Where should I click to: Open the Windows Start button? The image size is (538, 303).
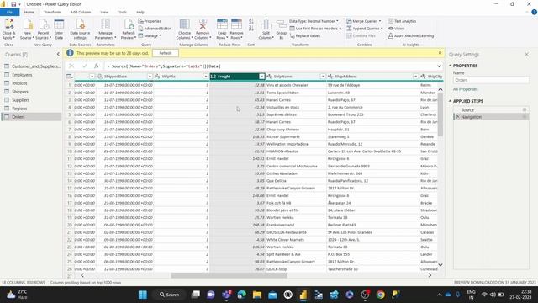(x=143, y=295)
